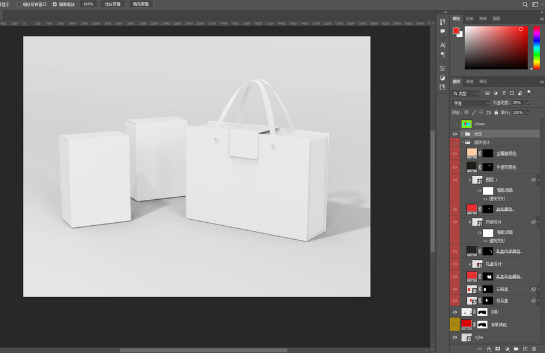Switch to the 路径 paths tab
Viewport: 545px width, 353px height.
[x=483, y=81]
